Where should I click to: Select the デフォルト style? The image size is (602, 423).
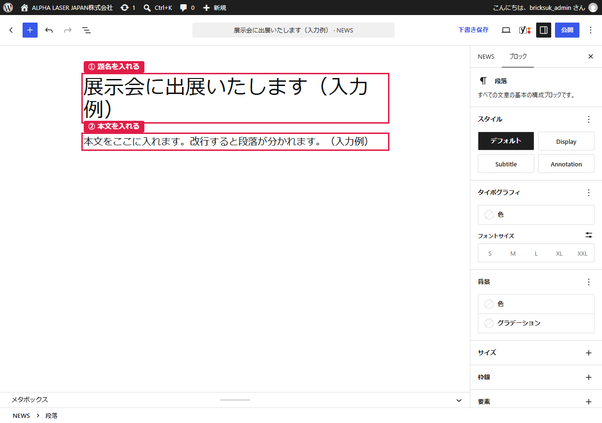tap(506, 141)
